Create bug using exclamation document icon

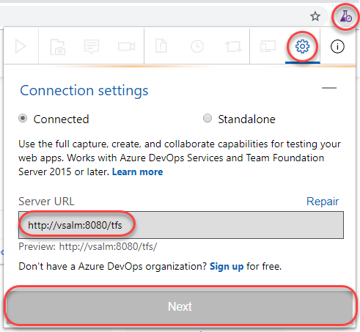point(161,45)
